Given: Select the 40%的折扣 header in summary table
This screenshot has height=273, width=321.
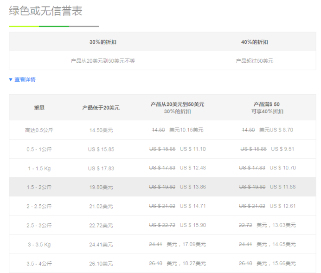Looking at the screenshot, I should coord(255,42).
